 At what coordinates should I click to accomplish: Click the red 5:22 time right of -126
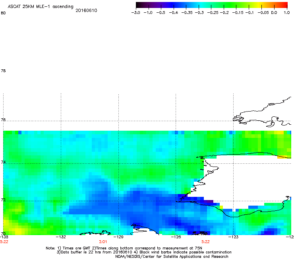[x=205, y=242]
